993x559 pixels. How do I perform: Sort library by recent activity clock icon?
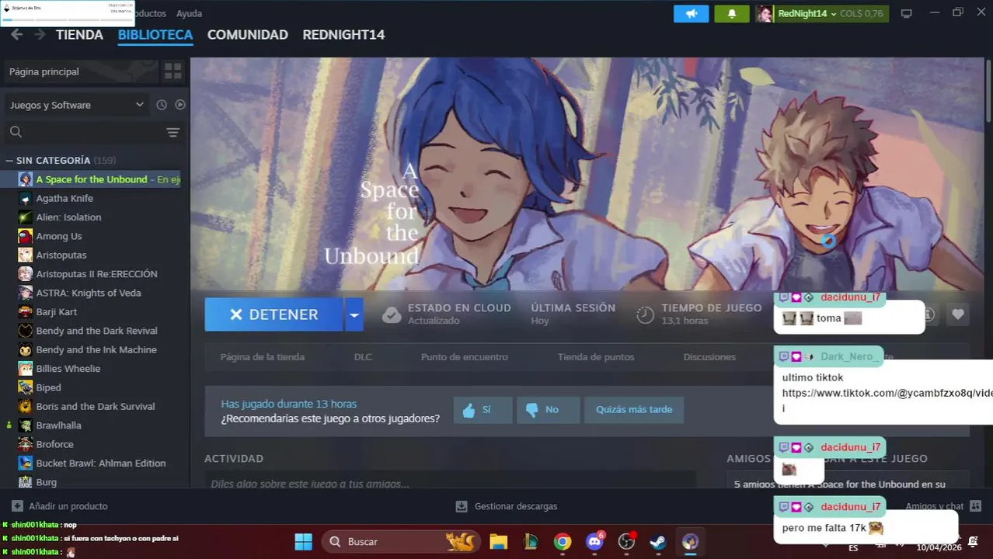162,105
